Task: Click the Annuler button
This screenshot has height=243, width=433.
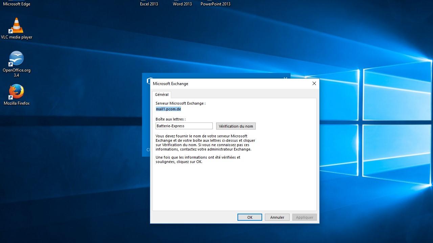Action: click(277, 217)
